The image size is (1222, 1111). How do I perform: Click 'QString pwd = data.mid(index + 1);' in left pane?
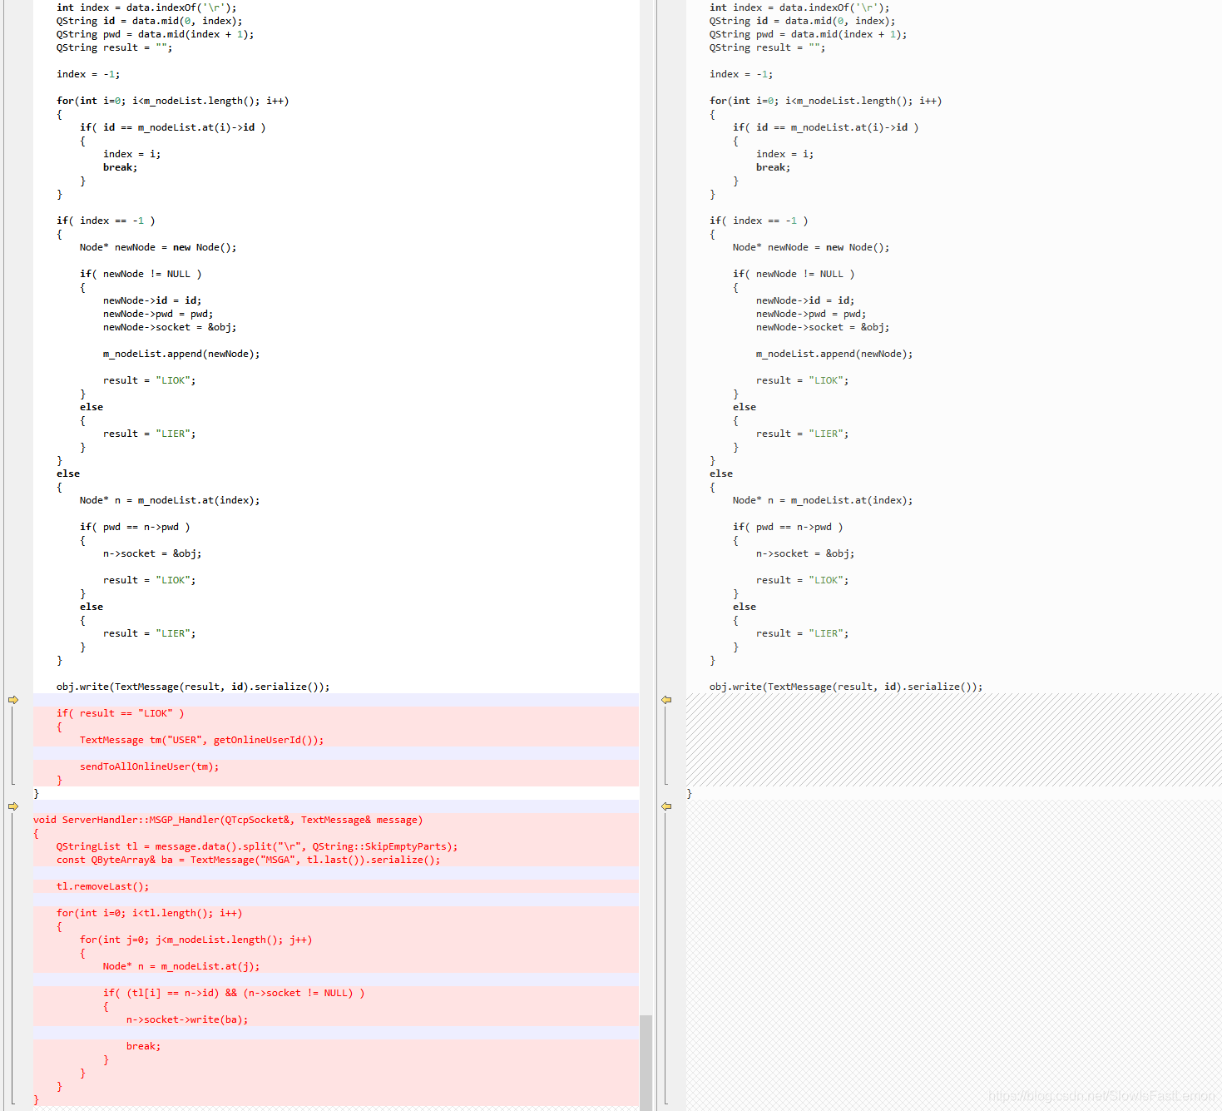coord(156,34)
